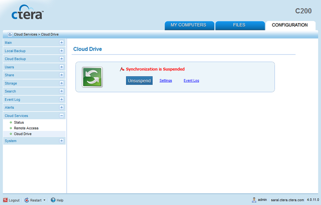Switch to the MY COMPUTERS tab

click(189, 25)
